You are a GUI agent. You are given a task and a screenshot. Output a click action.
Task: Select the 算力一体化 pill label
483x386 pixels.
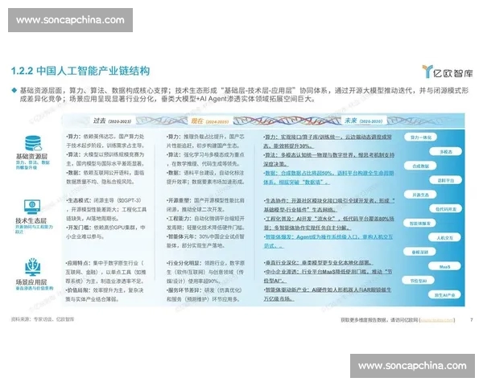point(420,138)
